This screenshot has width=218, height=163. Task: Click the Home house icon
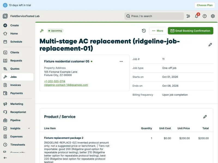(5, 33)
